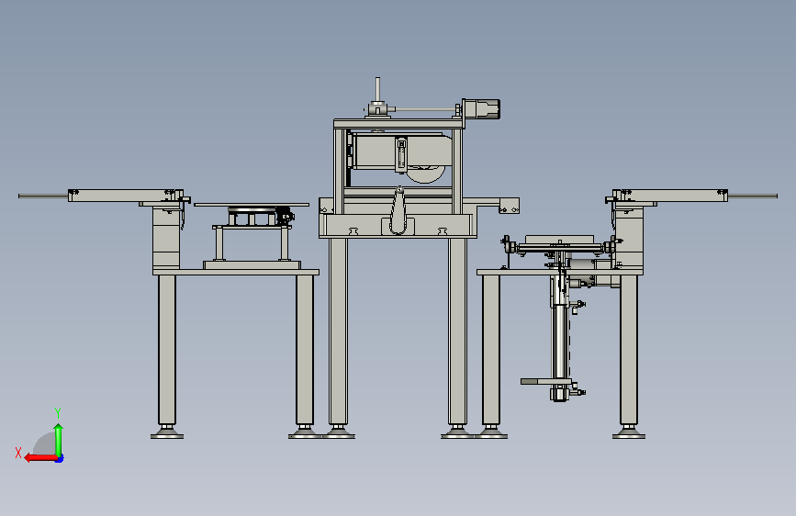Select the right table's tabletop

point(560,273)
